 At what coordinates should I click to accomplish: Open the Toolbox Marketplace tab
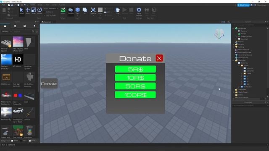5,26
